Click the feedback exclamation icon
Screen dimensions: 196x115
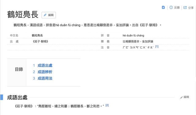coord(171,7)
